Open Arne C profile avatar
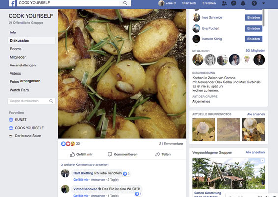 [161, 3]
